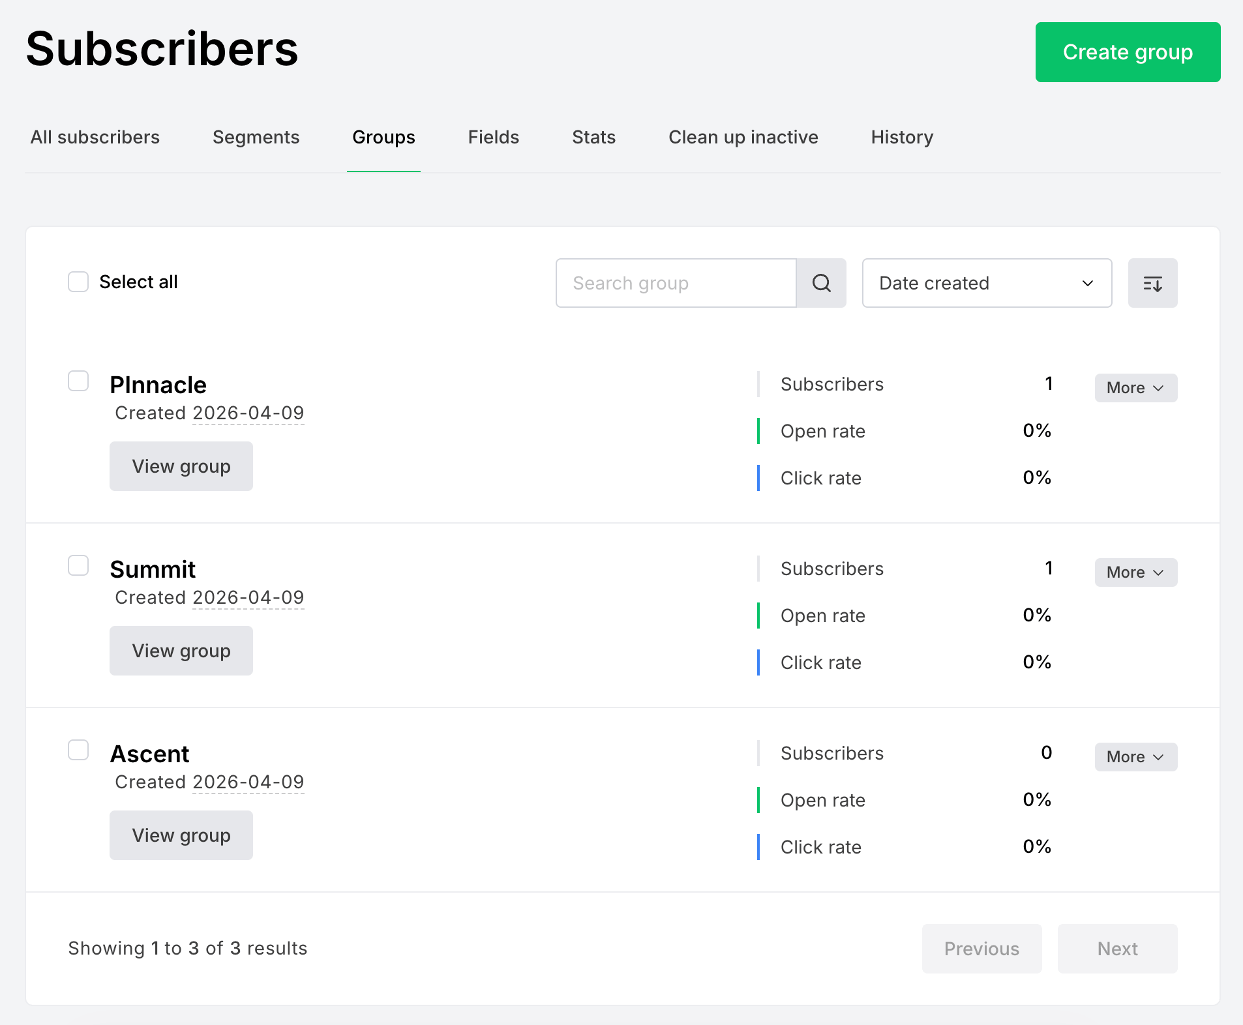
Task: Tick the Summit group checkbox
Action: pyautogui.click(x=78, y=565)
